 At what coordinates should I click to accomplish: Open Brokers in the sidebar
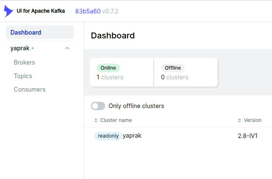pos(24,62)
